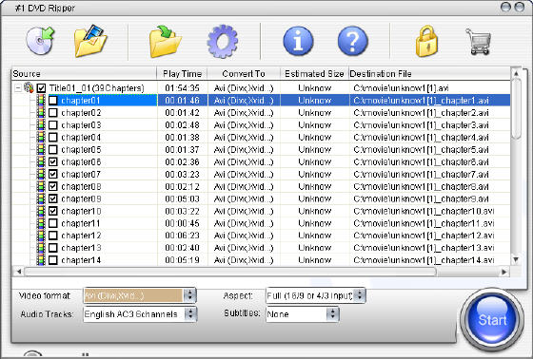533x359 pixels.
Task: Check the chapter13 checkbox
Action: tap(53, 248)
